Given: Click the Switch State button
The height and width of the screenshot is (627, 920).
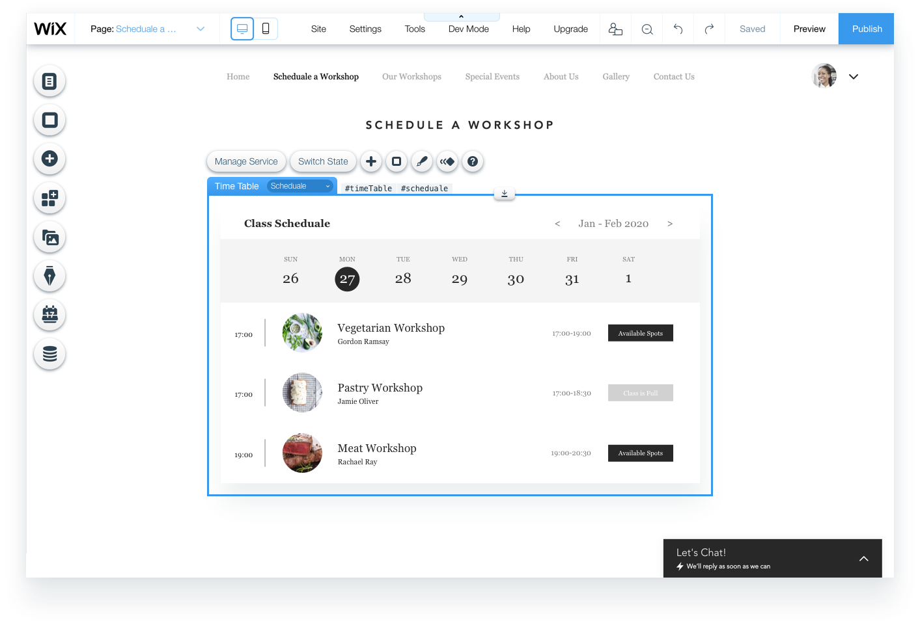Looking at the screenshot, I should 323,161.
